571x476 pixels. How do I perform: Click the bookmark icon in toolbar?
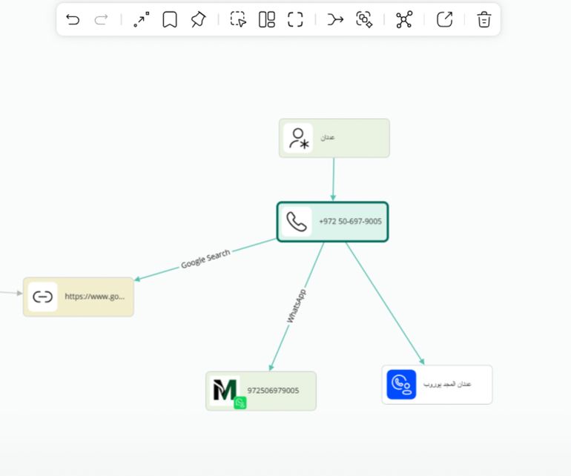(x=170, y=20)
